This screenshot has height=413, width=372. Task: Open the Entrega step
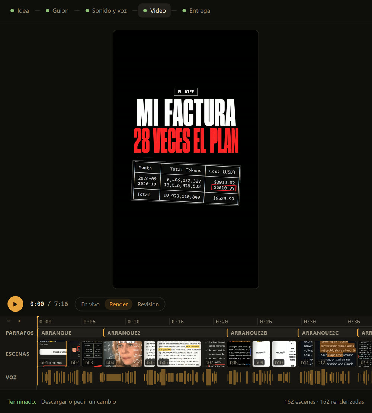point(196,10)
